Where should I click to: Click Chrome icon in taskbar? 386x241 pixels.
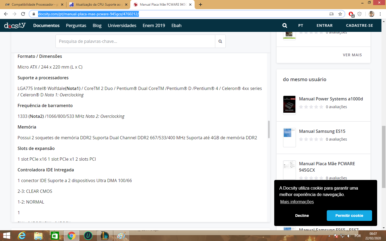72,236
